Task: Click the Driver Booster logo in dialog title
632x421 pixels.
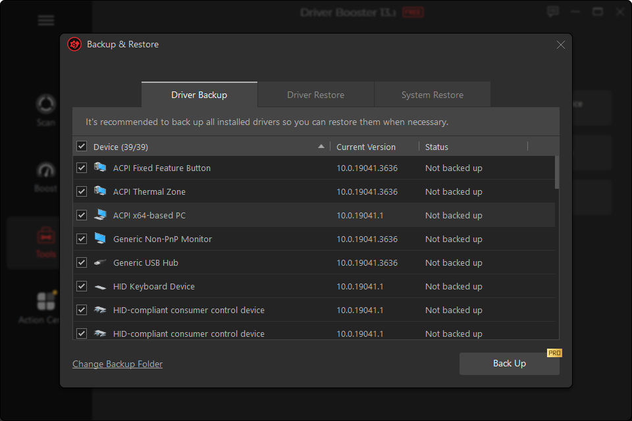Action: [x=74, y=45]
